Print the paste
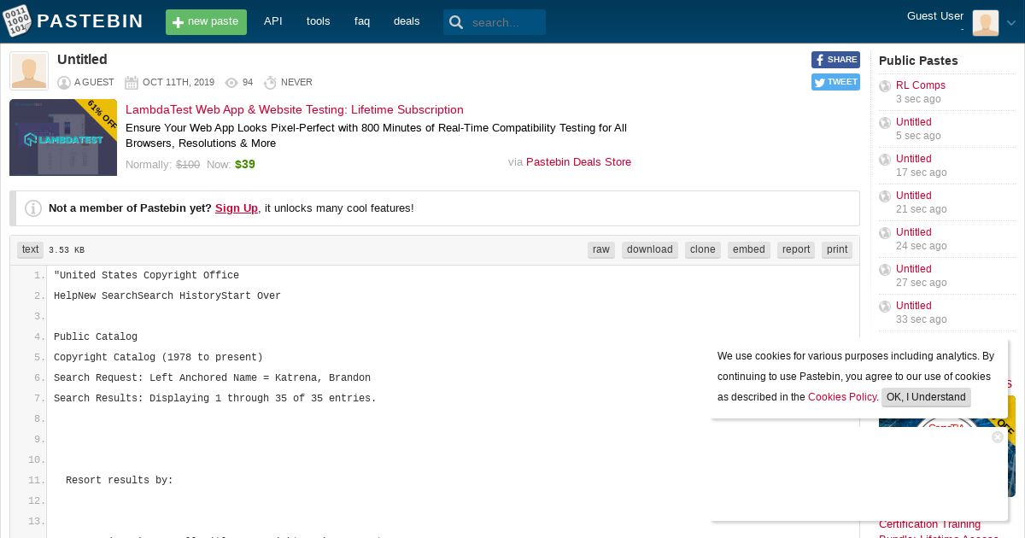The width and height of the screenshot is (1025, 538). coord(837,250)
